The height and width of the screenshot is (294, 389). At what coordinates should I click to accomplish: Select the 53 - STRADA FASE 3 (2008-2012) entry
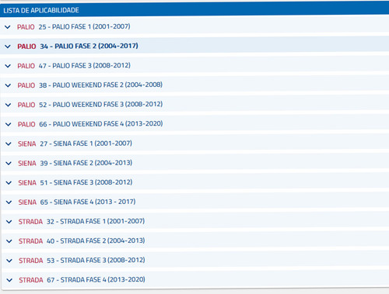tap(96, 260)
